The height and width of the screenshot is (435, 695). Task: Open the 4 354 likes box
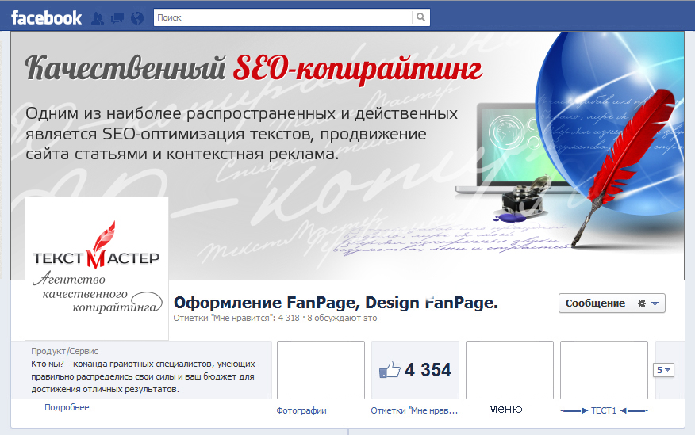coord(415,370)
